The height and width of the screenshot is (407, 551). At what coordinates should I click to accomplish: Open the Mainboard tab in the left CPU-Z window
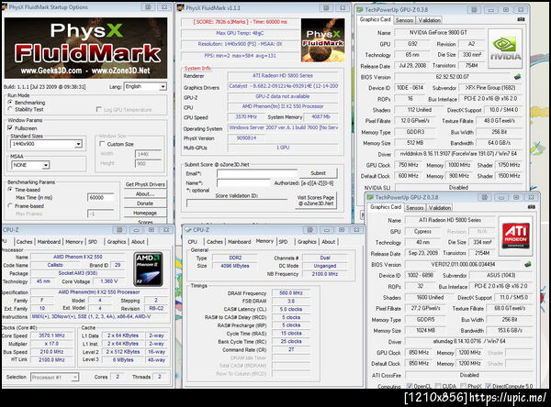49,242
